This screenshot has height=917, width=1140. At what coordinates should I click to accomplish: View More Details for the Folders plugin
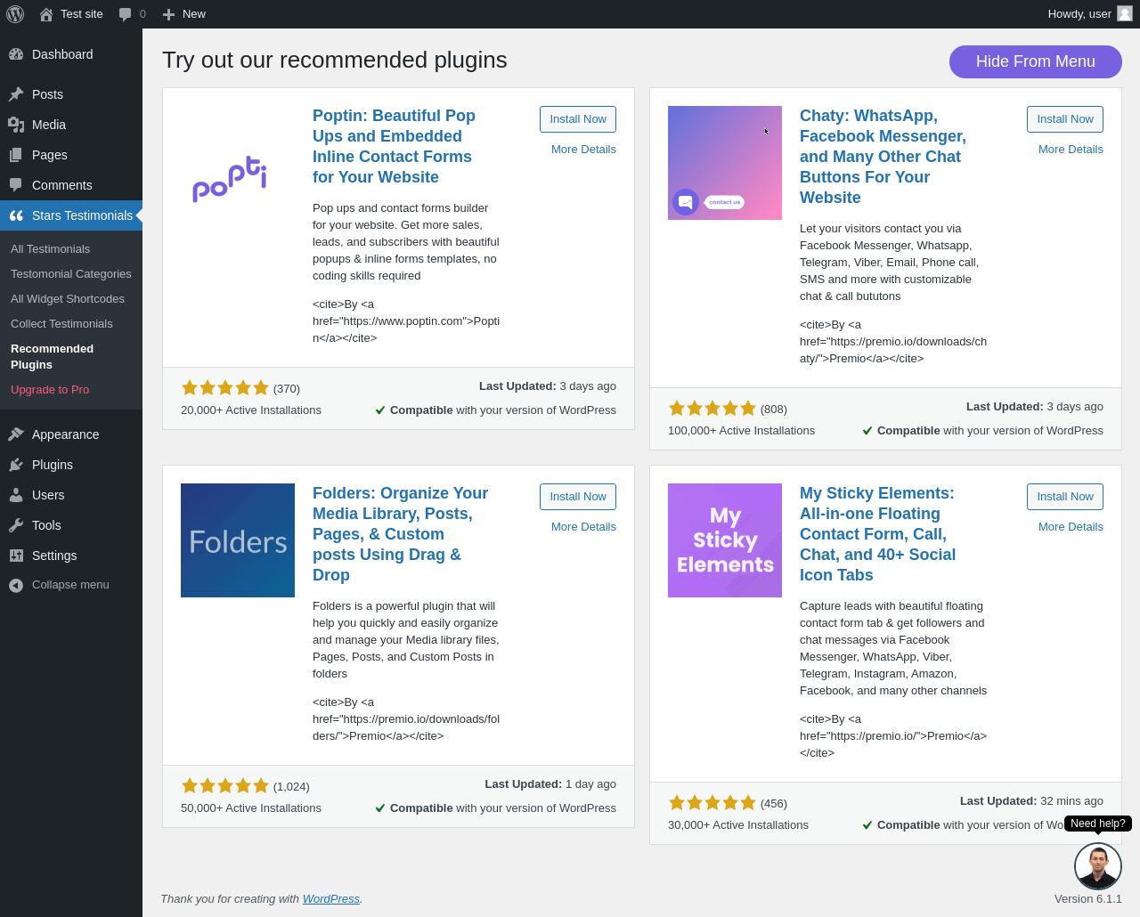[x=583, y=527]
